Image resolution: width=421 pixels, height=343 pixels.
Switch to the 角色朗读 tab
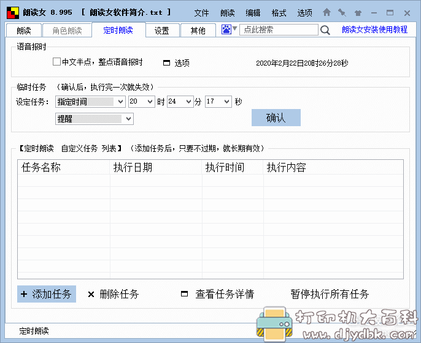(67, 31)
